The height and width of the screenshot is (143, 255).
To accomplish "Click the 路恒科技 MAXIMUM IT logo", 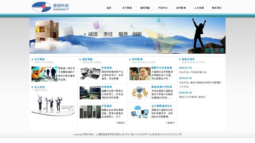I will click(50, 7).
